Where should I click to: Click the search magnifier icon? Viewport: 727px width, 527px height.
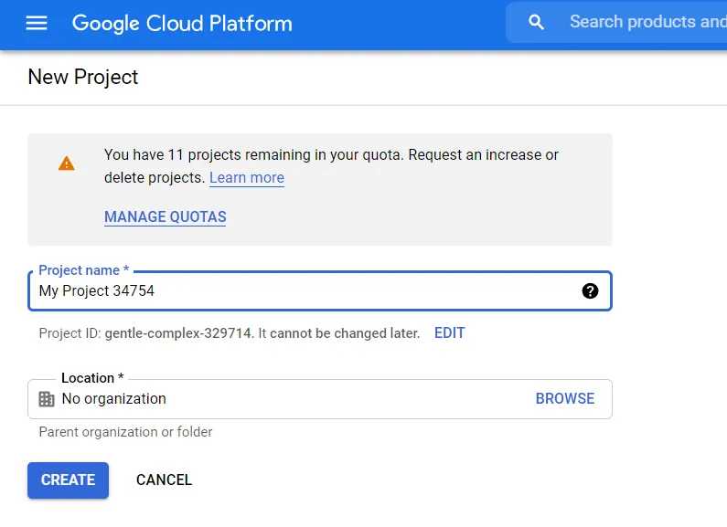537,23
